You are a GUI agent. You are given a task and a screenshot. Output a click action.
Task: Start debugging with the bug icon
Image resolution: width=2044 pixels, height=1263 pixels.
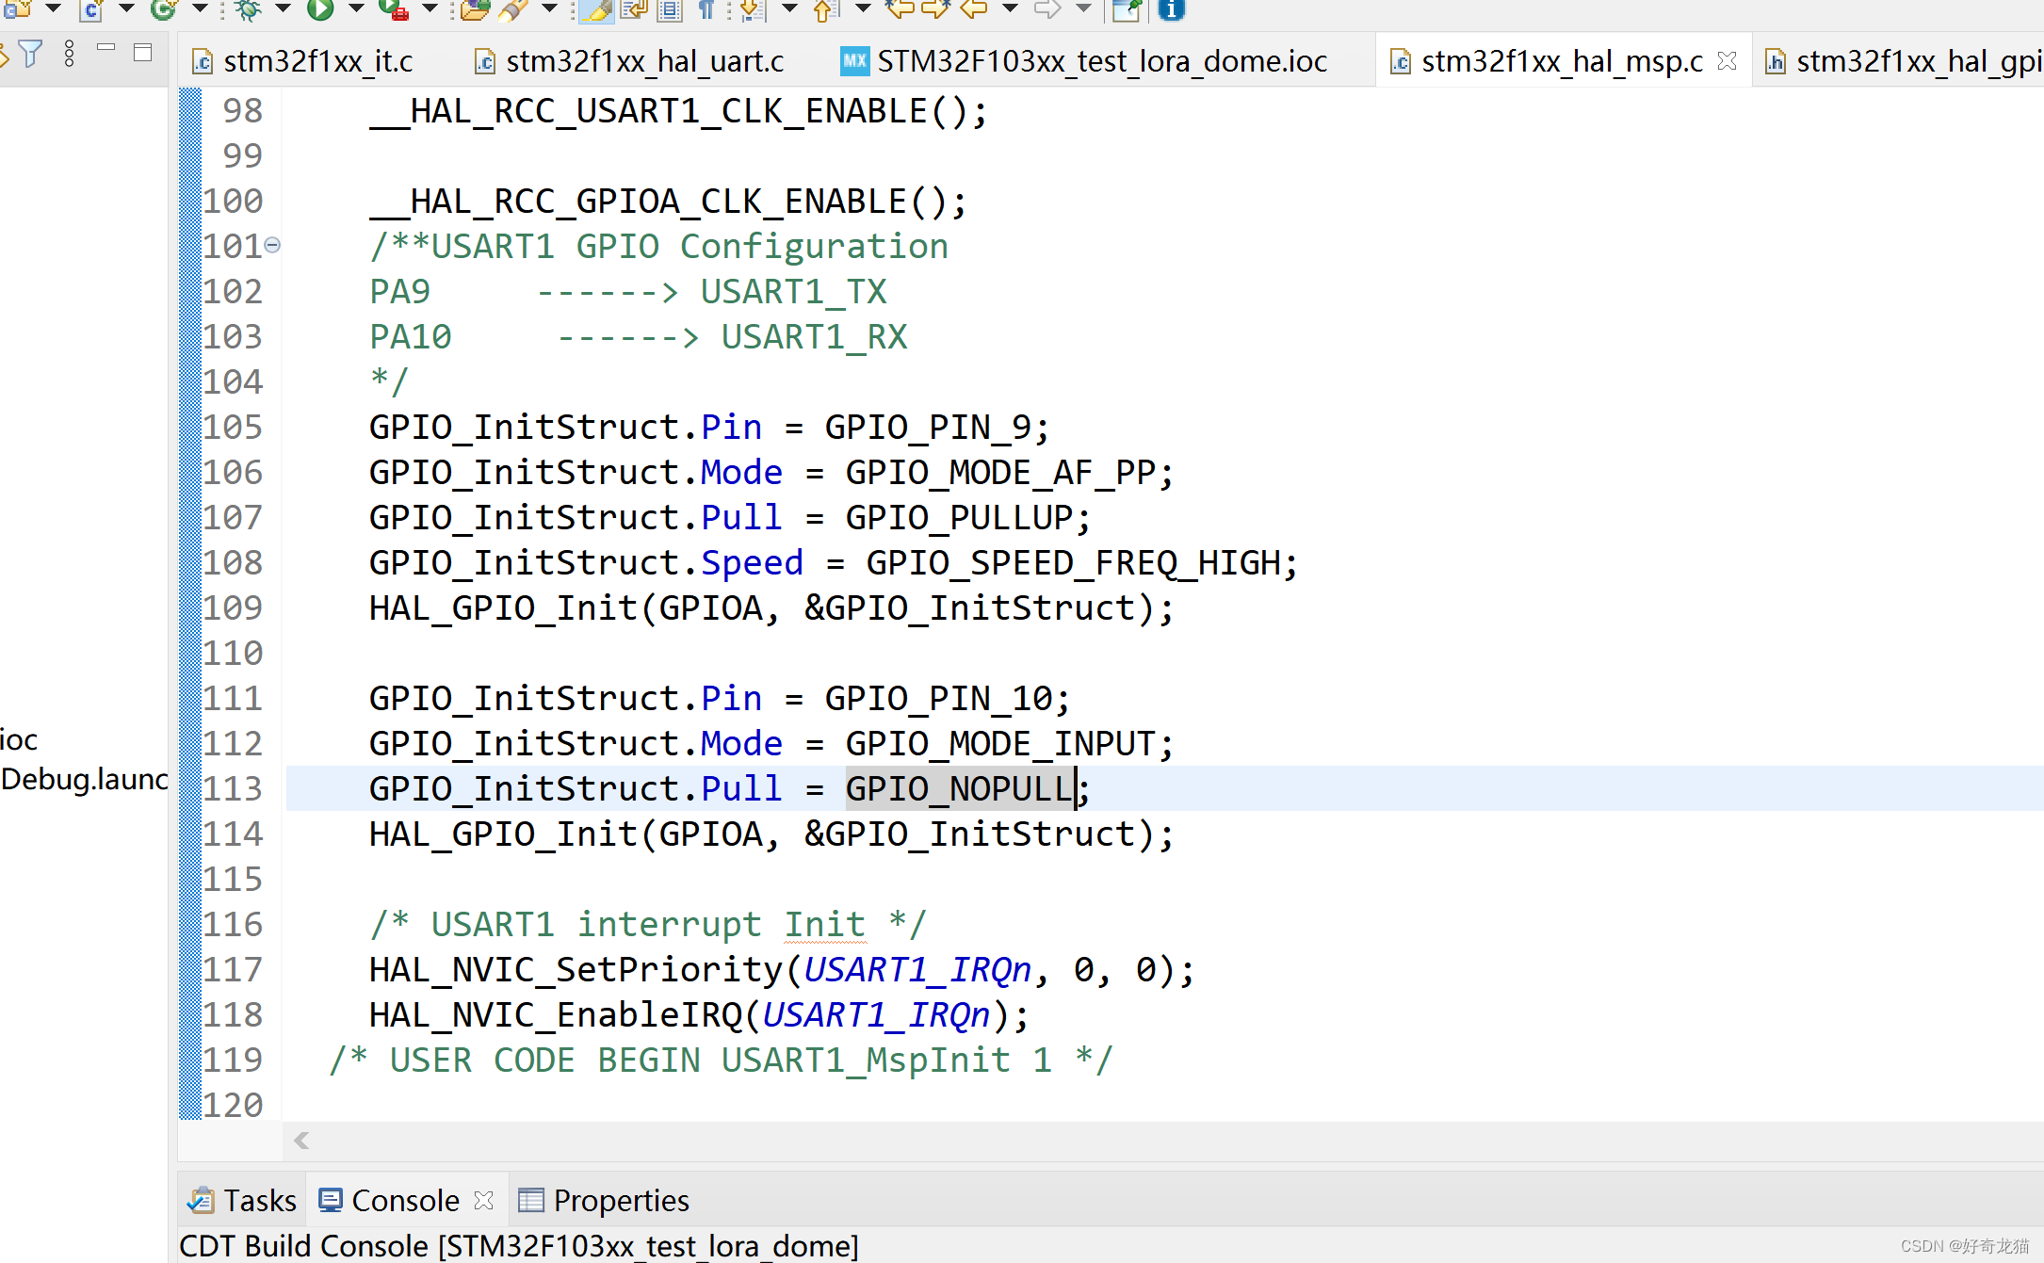248,9
